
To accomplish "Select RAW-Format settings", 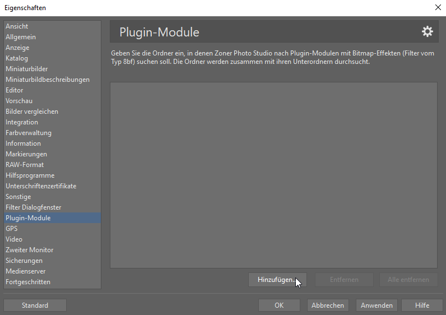I will [x=52, y=165].
